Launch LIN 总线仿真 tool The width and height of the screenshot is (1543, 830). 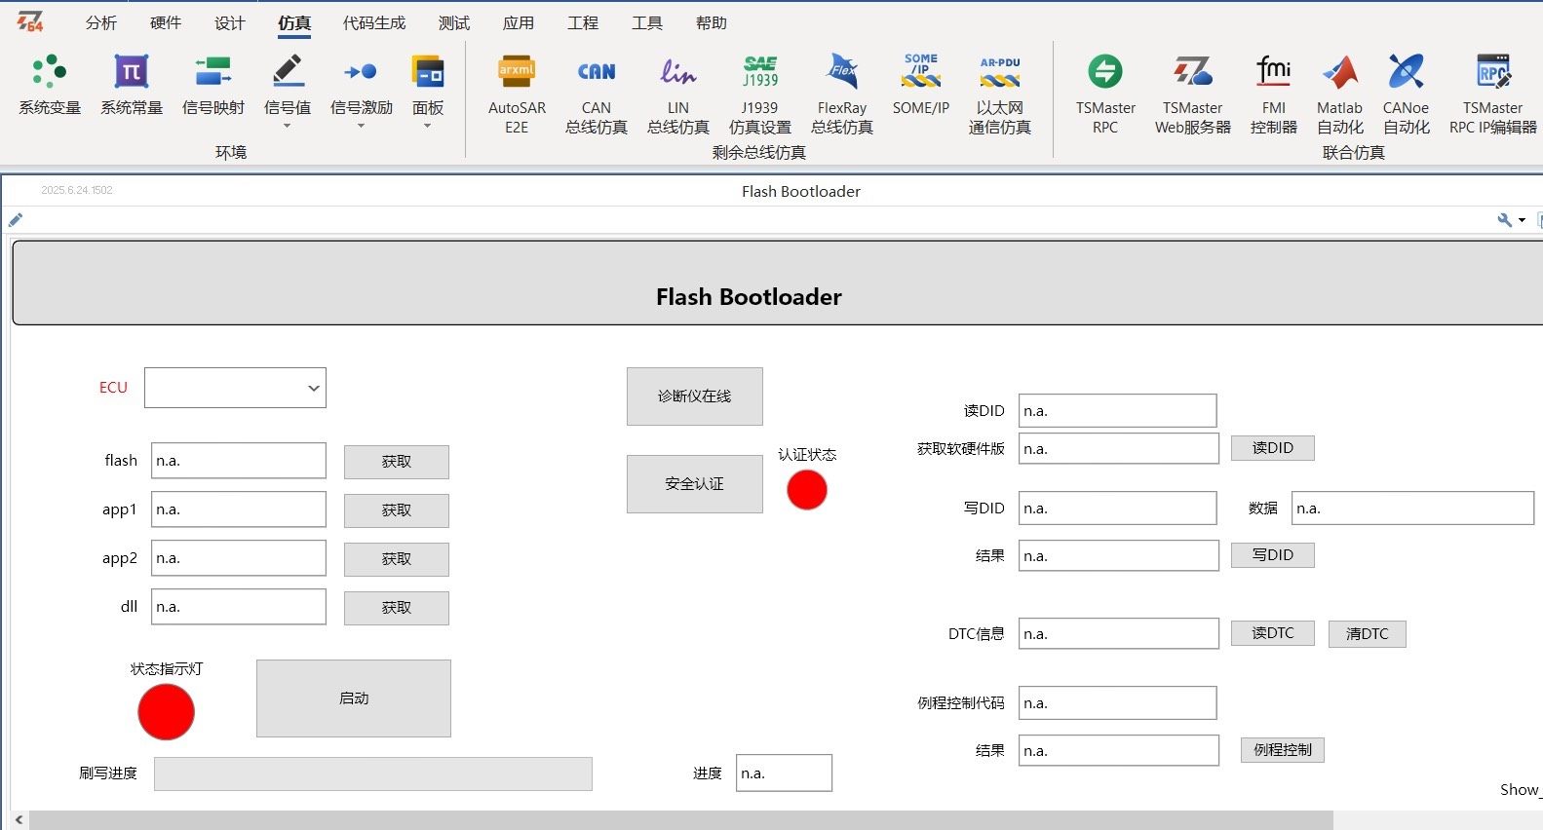coord(677,73)
